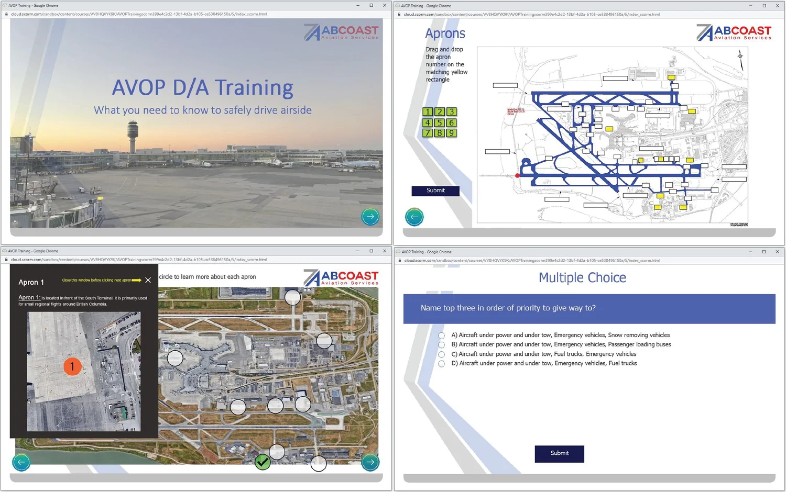This screenshot has width=786, height=492.
Task: Click the padlock icon in the address bar
Action: (x=6, y=14)
